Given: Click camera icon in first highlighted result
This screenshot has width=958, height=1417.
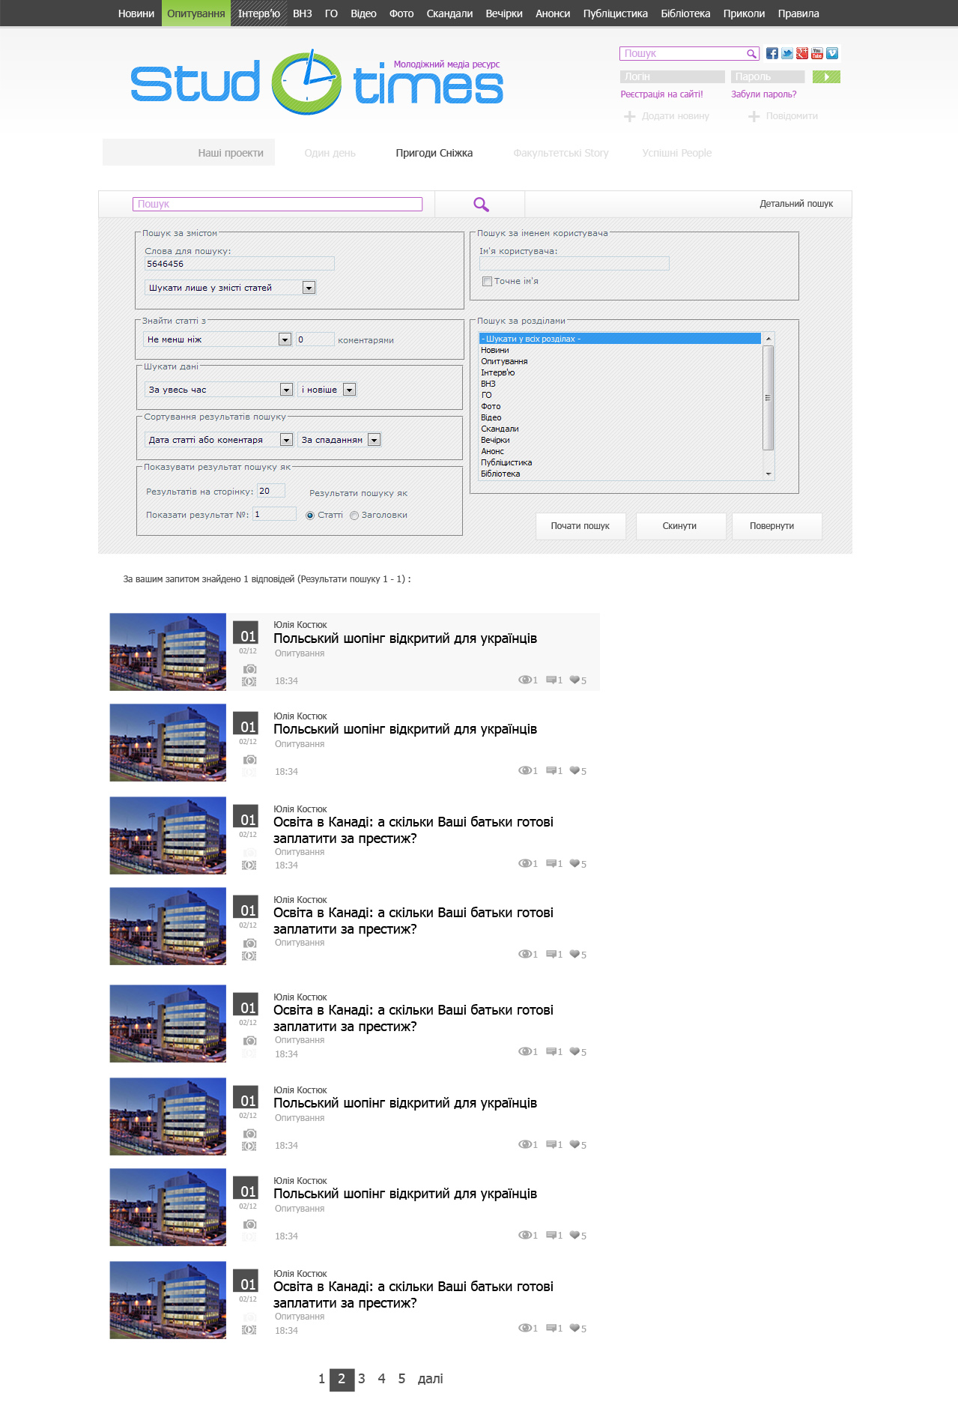Looking at the screenshot, I should pyautogui.click(x=249, y=668).
